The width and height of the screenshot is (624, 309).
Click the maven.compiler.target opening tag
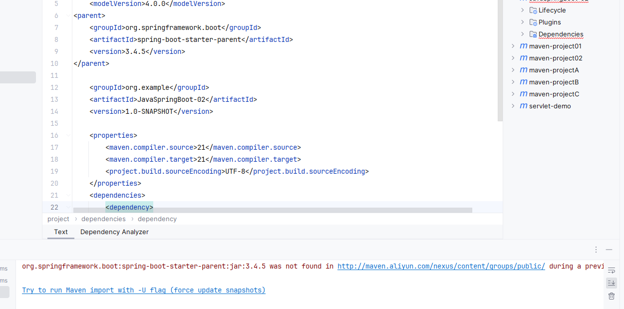click(151, 159)
